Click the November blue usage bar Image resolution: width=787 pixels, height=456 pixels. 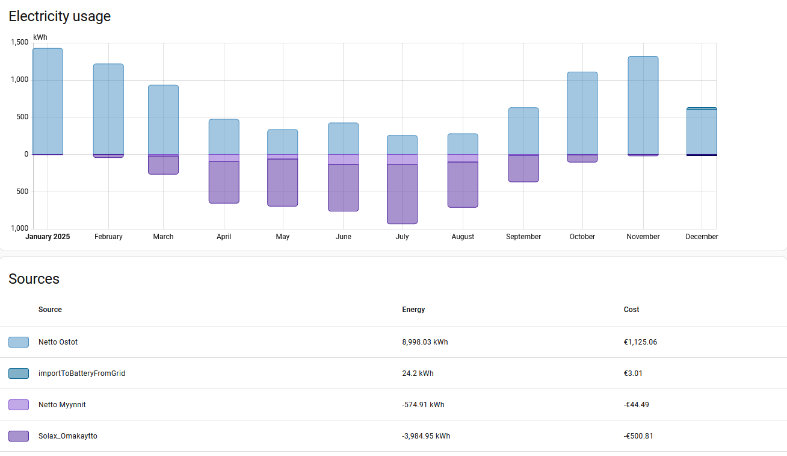pyautogui.click(x=643, y=105)
